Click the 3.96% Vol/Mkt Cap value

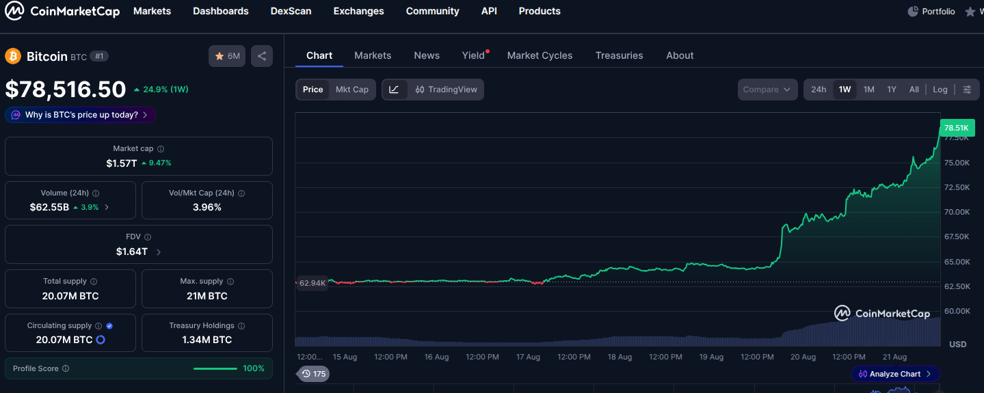207,207
